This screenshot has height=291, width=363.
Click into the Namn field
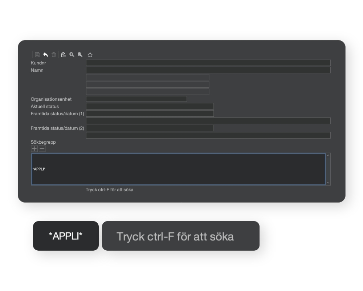pos(208,70)
